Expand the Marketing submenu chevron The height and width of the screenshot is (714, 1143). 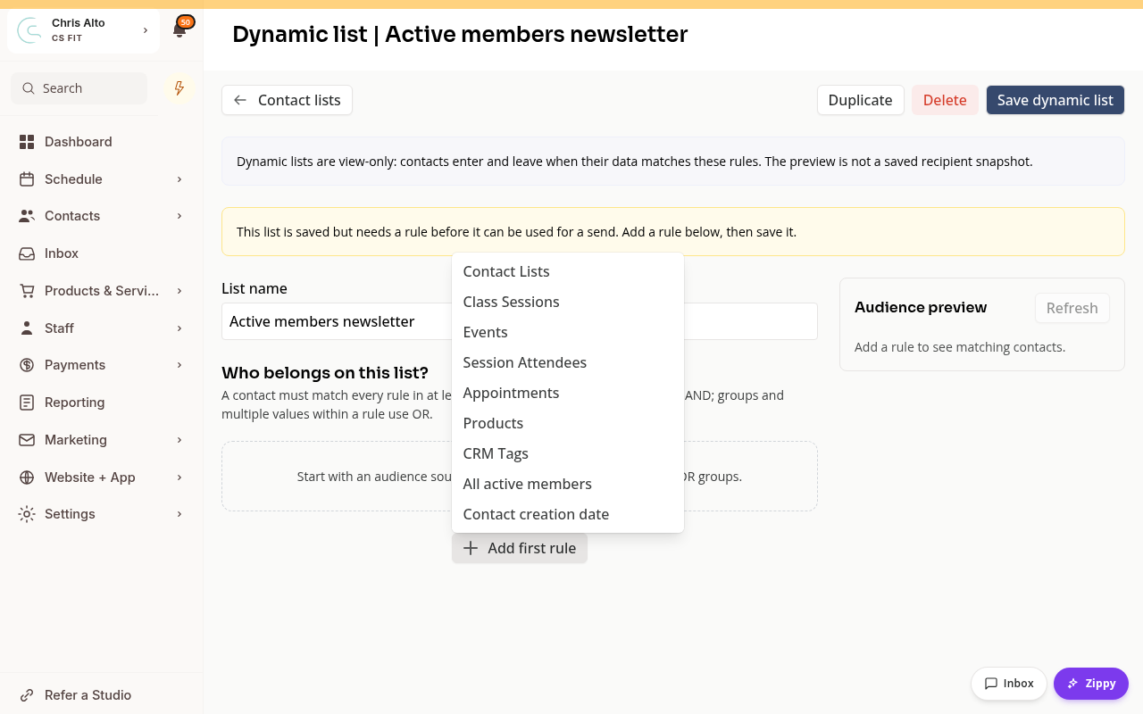(x=179, y=440)
